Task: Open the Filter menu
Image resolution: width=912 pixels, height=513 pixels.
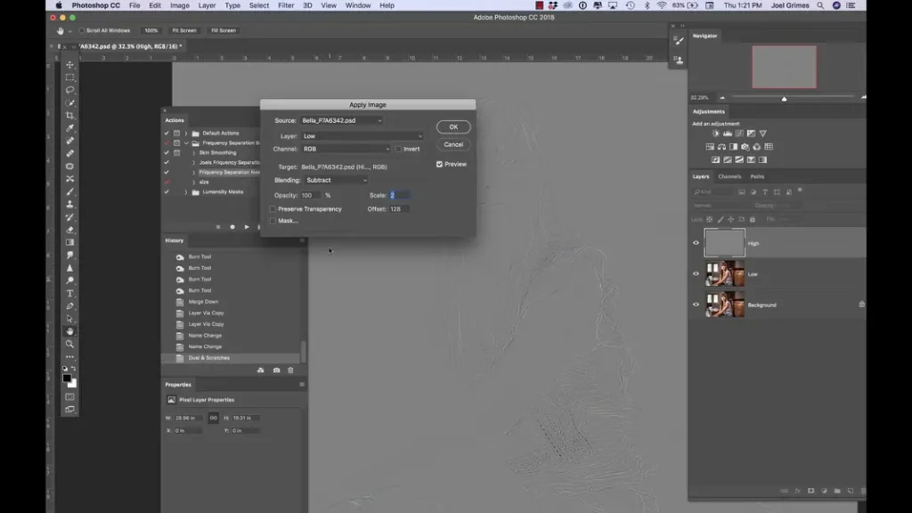Action: click(286, 5)
